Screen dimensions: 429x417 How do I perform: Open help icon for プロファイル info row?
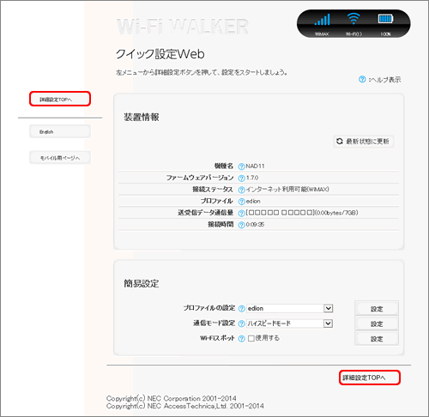click(x=241, y=202)
